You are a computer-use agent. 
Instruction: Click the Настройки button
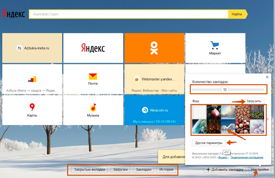pos(260,169)
